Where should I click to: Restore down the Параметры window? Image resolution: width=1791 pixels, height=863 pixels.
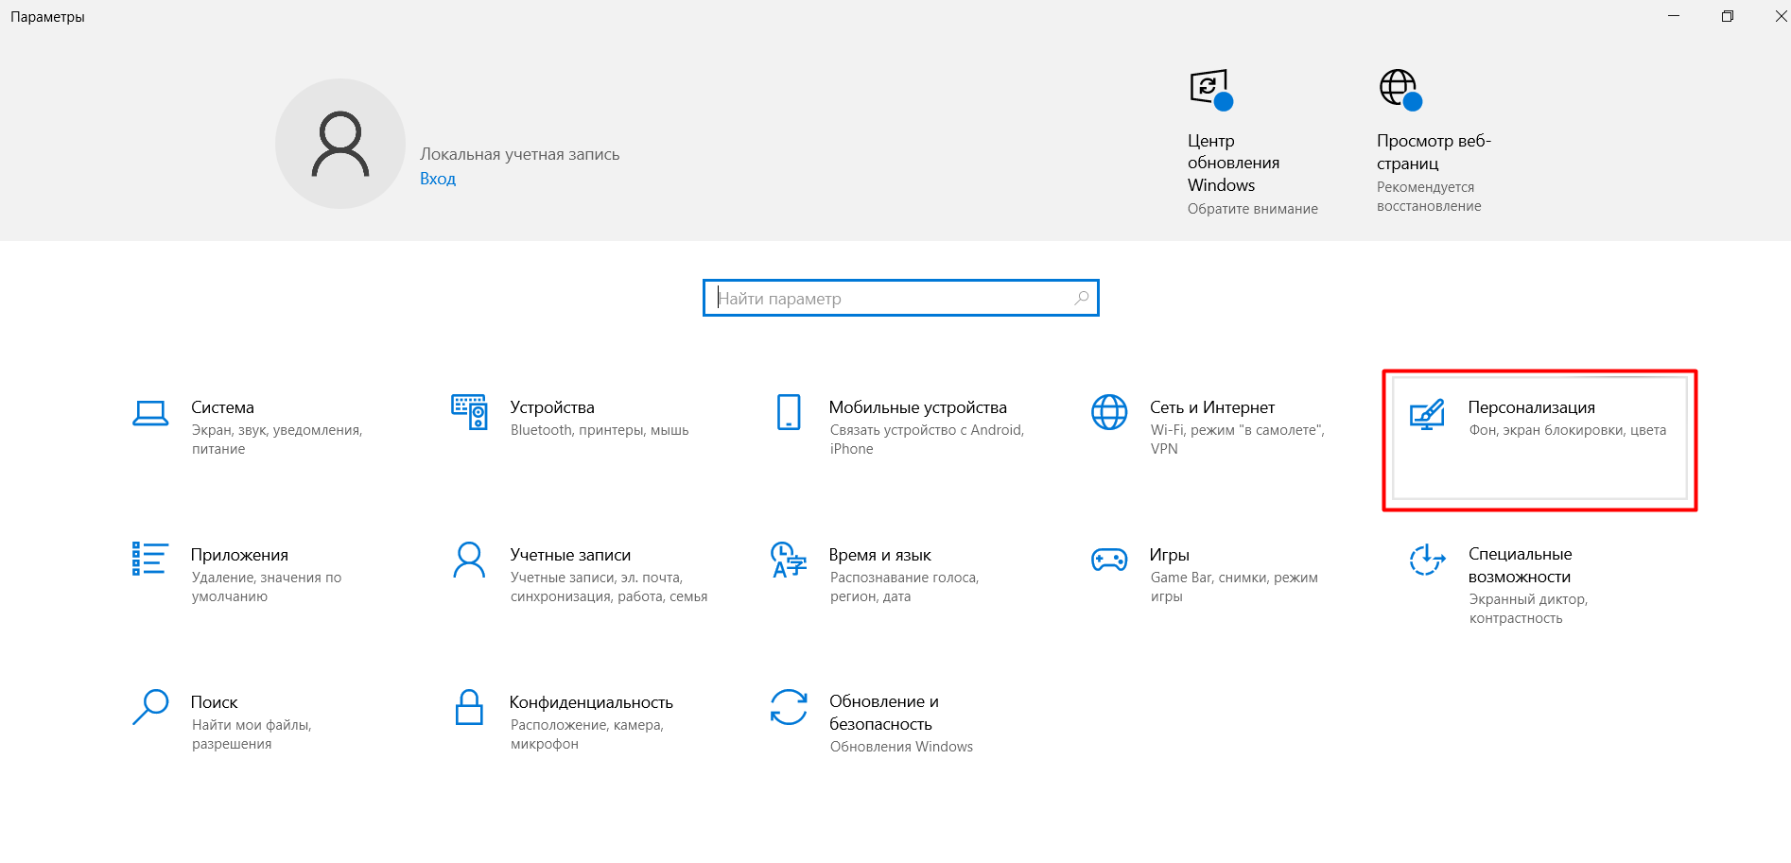click(1728, 16)
